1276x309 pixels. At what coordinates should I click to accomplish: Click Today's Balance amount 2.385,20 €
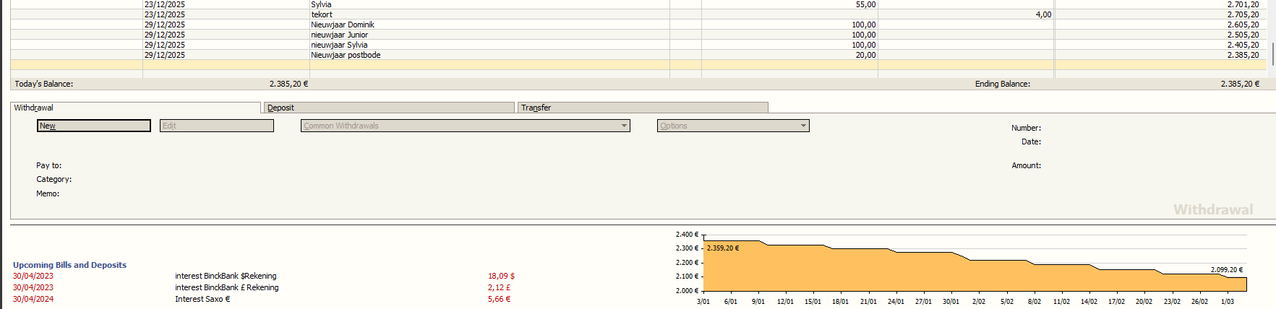(288, 84)
